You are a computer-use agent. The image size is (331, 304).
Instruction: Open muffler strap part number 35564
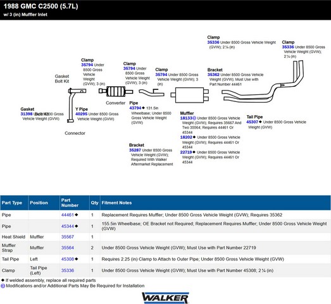[x=67, y=248]
